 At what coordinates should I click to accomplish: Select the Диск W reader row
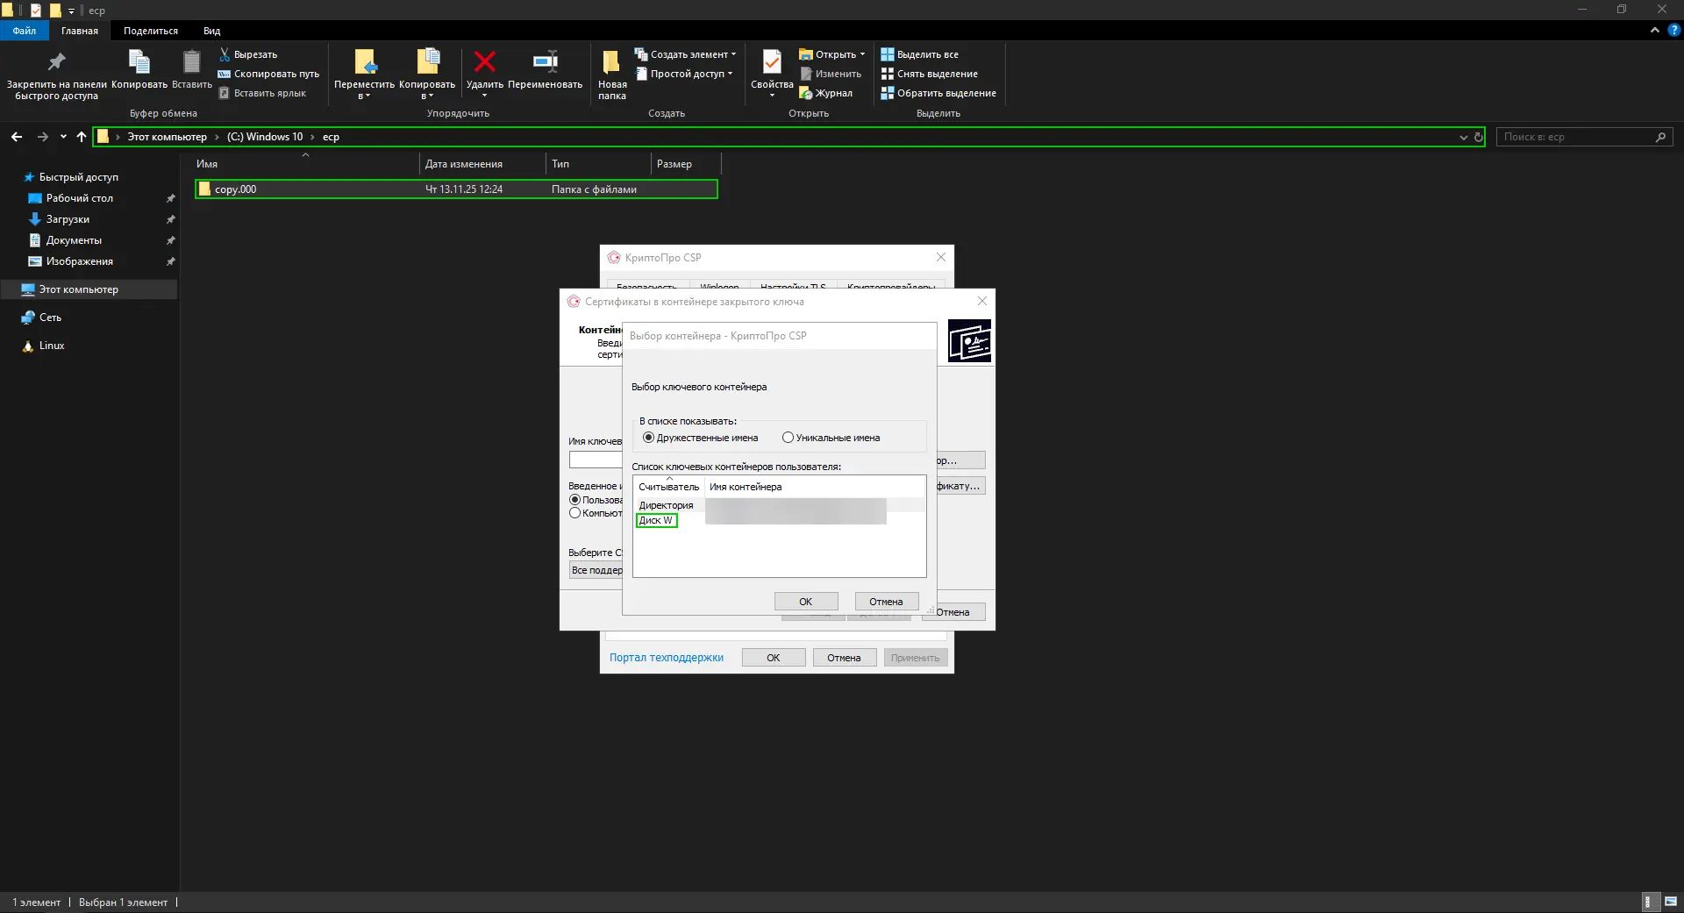coord(656,521)
